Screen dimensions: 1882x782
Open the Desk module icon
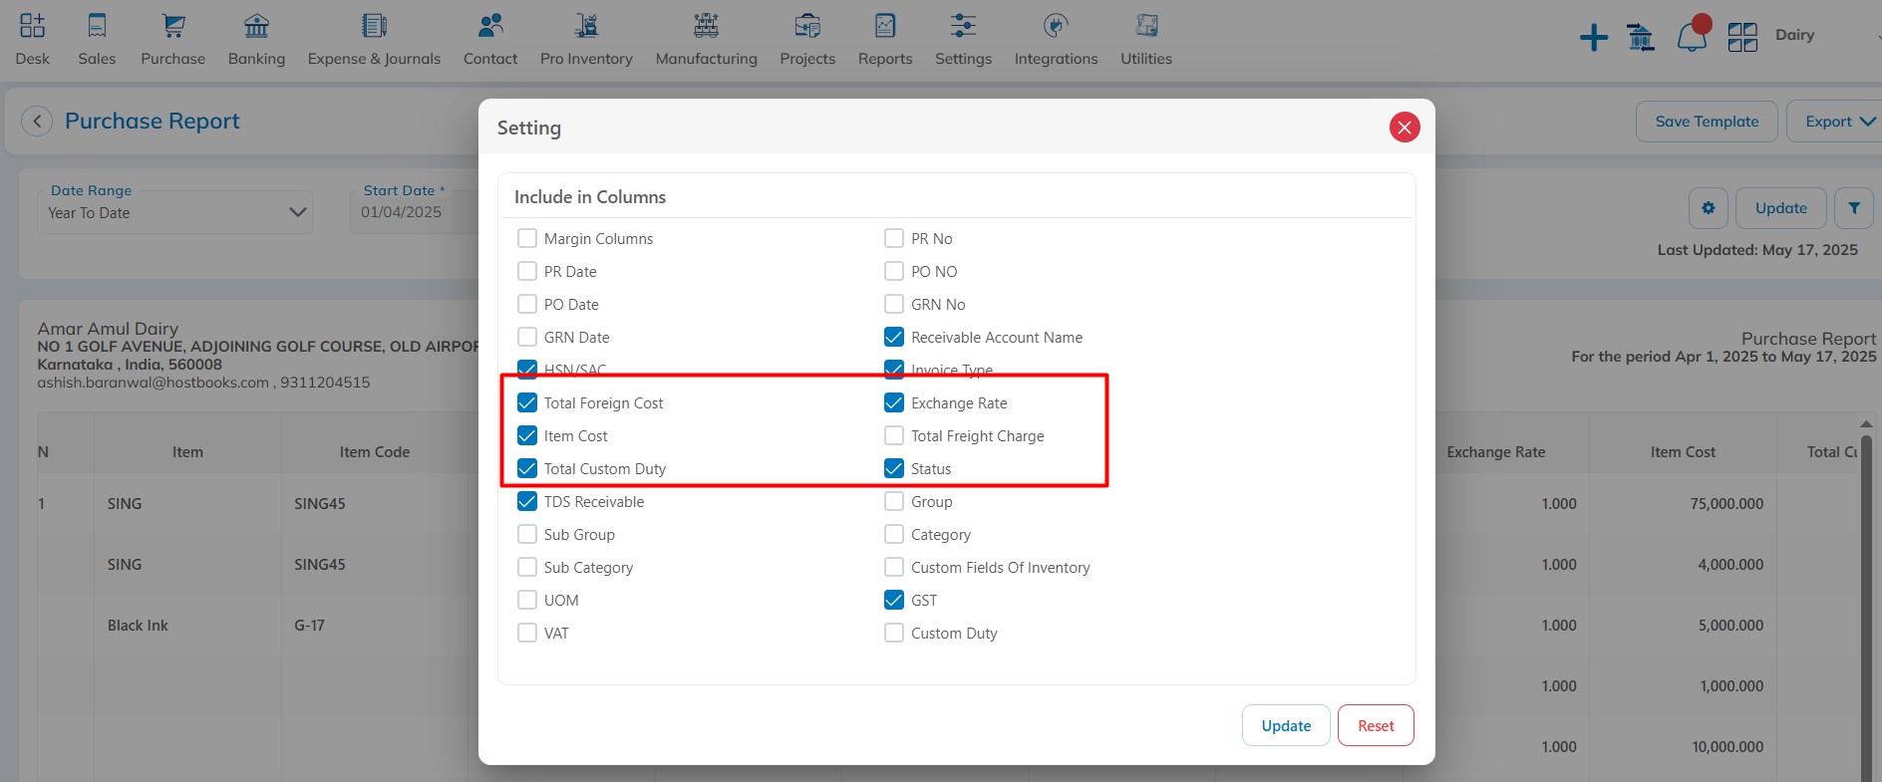[32, 25]
